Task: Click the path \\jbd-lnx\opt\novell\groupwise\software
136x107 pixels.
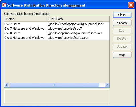Action: point(75,33)
